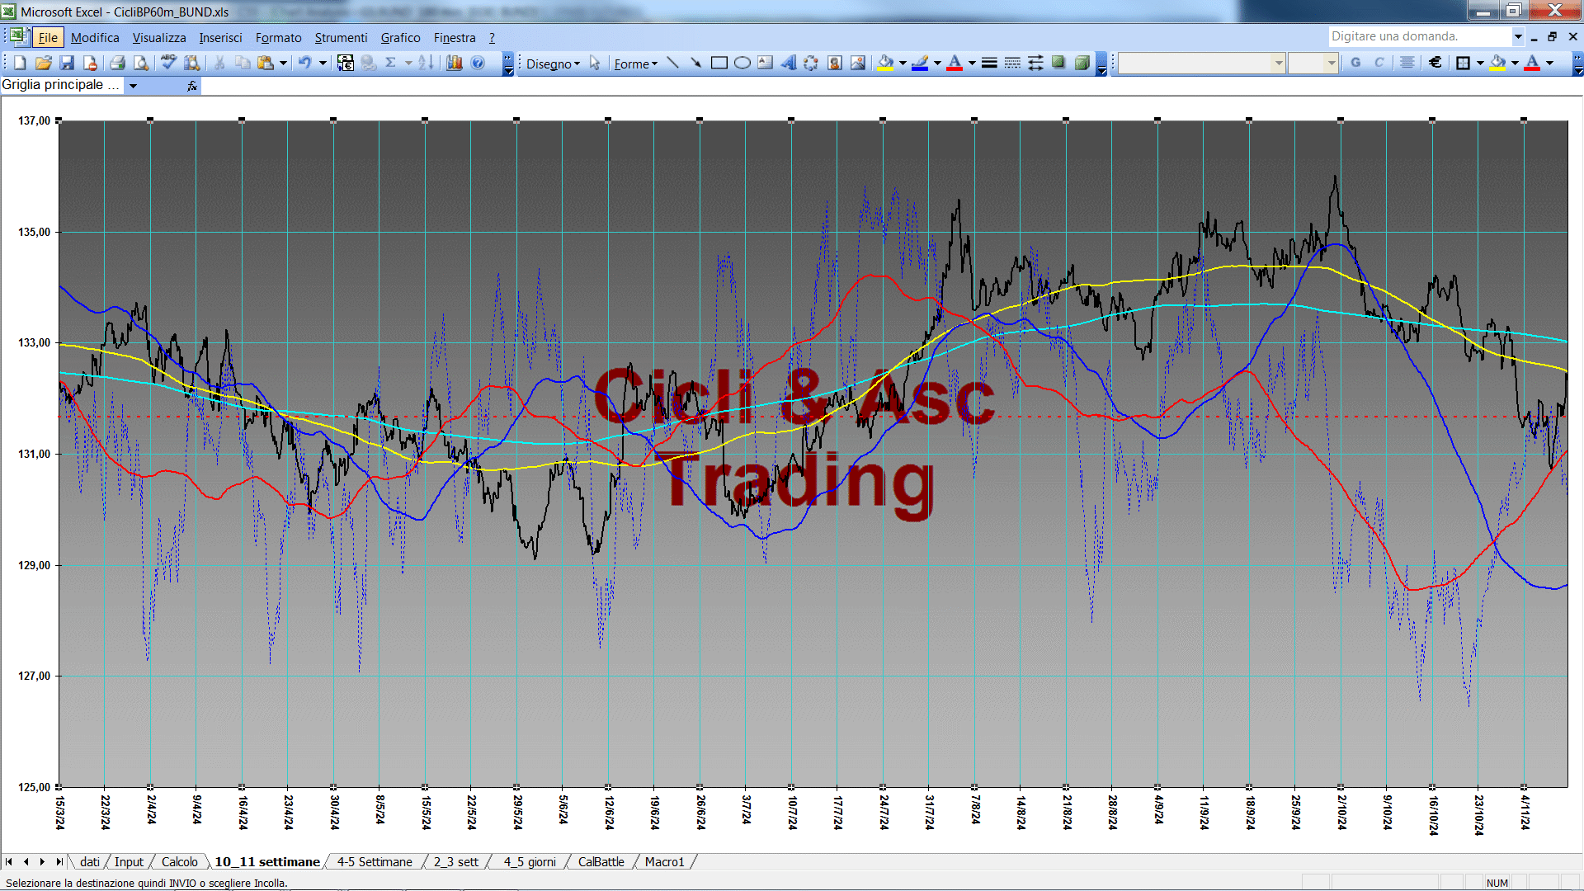
Task: Click the 3-D Style icon
Action: tap(1082, 63)
